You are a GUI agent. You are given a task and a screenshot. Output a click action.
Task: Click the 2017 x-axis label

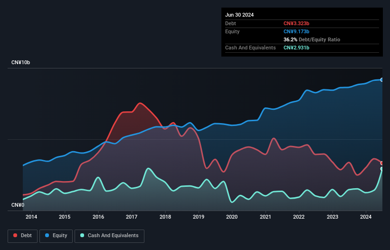[x=132, y=217]
